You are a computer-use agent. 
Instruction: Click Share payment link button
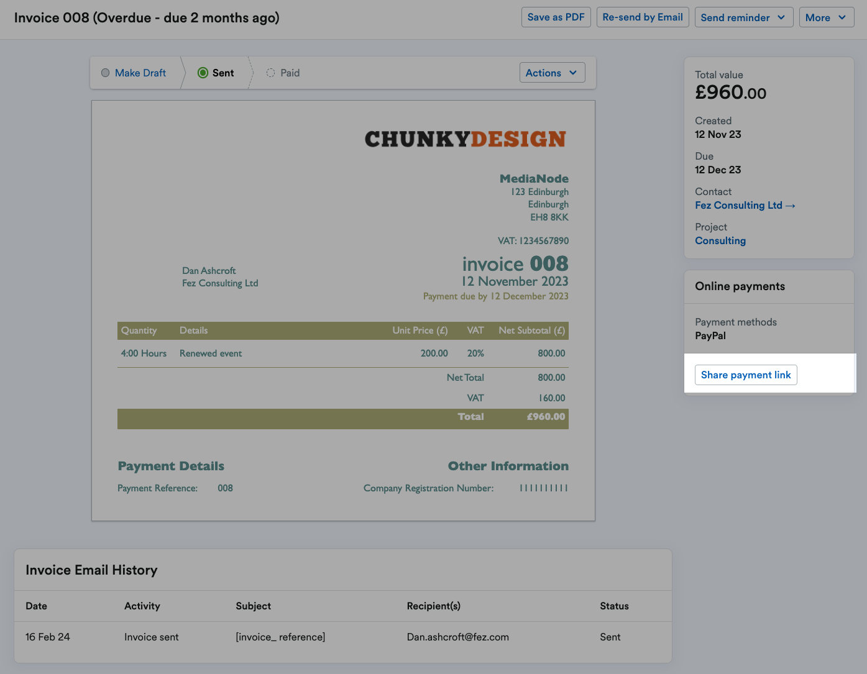coord(746,375)
